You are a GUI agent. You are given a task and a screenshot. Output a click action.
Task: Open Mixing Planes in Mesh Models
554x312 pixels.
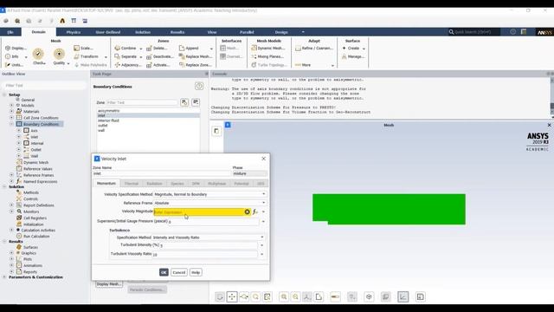click(x=267, y=56)
